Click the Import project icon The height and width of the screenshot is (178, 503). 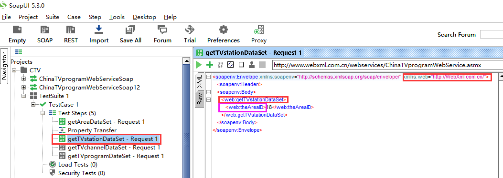pyautogui.click(x=99, y=30)
